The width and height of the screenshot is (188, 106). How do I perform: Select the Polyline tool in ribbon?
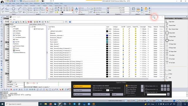[x=7, y=10]
